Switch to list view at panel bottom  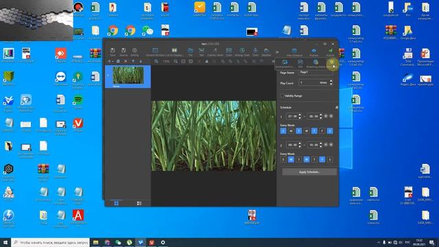tap(139, 203)
